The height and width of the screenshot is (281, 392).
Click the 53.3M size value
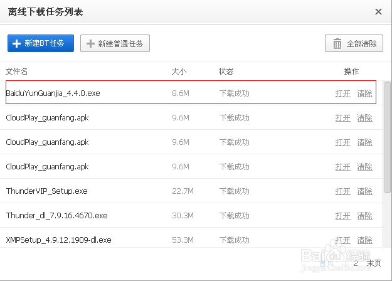183,240
